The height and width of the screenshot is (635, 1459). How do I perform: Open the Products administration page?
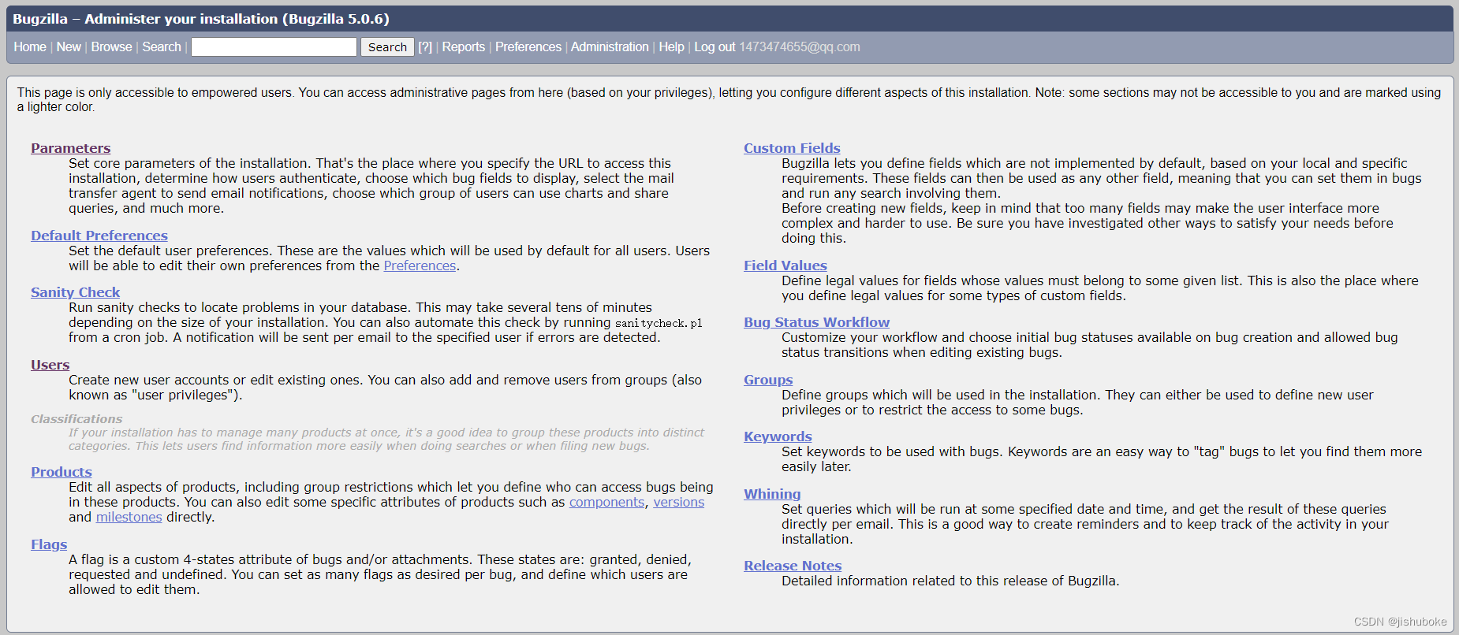tap(62, 472)
